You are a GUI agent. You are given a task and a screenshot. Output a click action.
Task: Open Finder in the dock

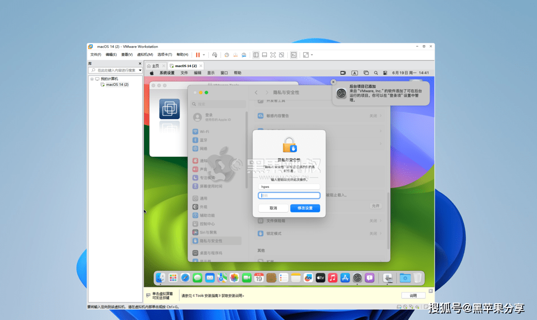point(160,278)
